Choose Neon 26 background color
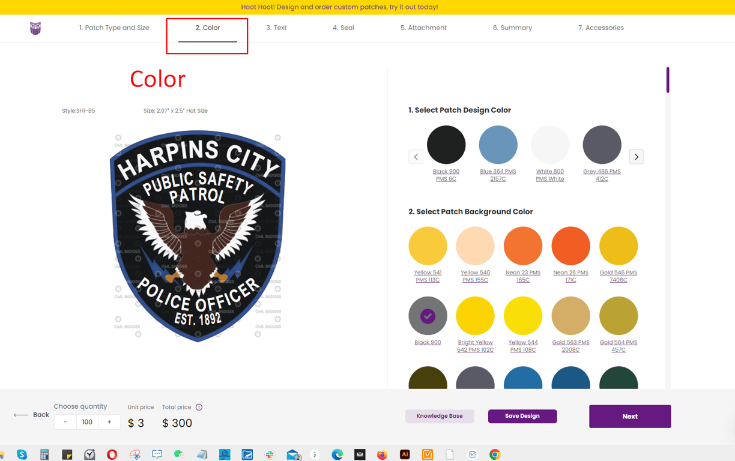Screen dimensions: 735x461 pos(570,246)
